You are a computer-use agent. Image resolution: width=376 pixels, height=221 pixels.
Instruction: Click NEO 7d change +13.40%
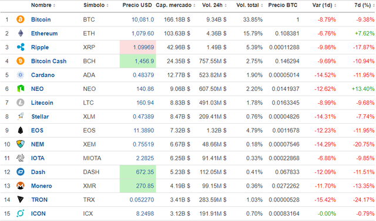(x=363, y=89)
